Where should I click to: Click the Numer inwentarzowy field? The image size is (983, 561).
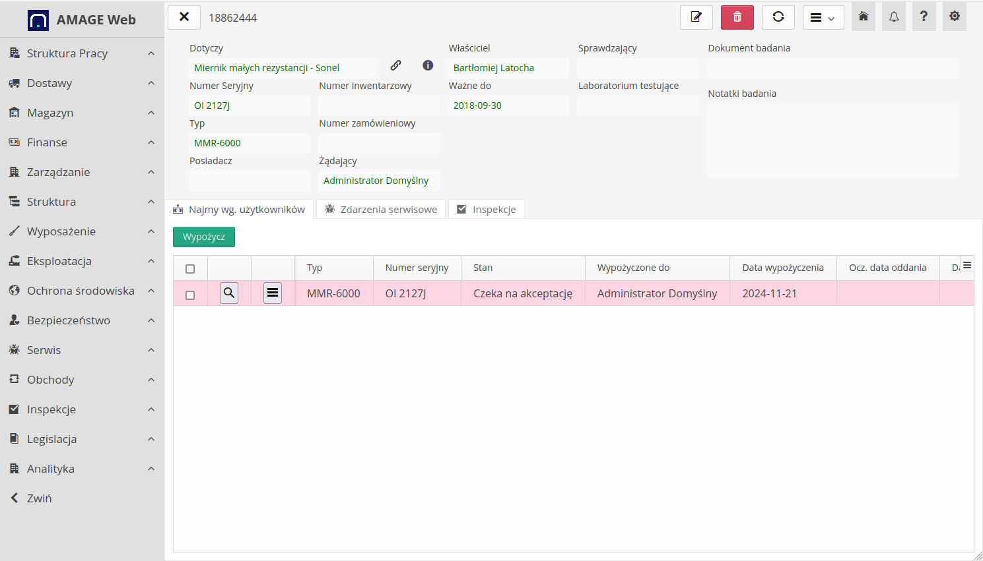tap(379, 105)
